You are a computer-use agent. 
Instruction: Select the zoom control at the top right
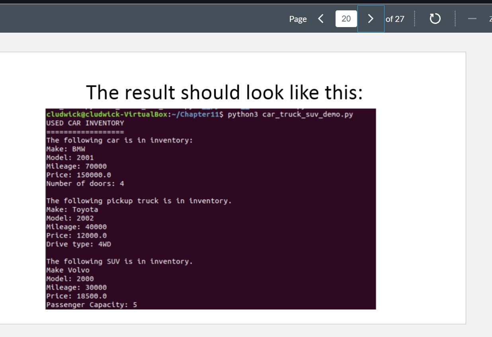[490, 18]
